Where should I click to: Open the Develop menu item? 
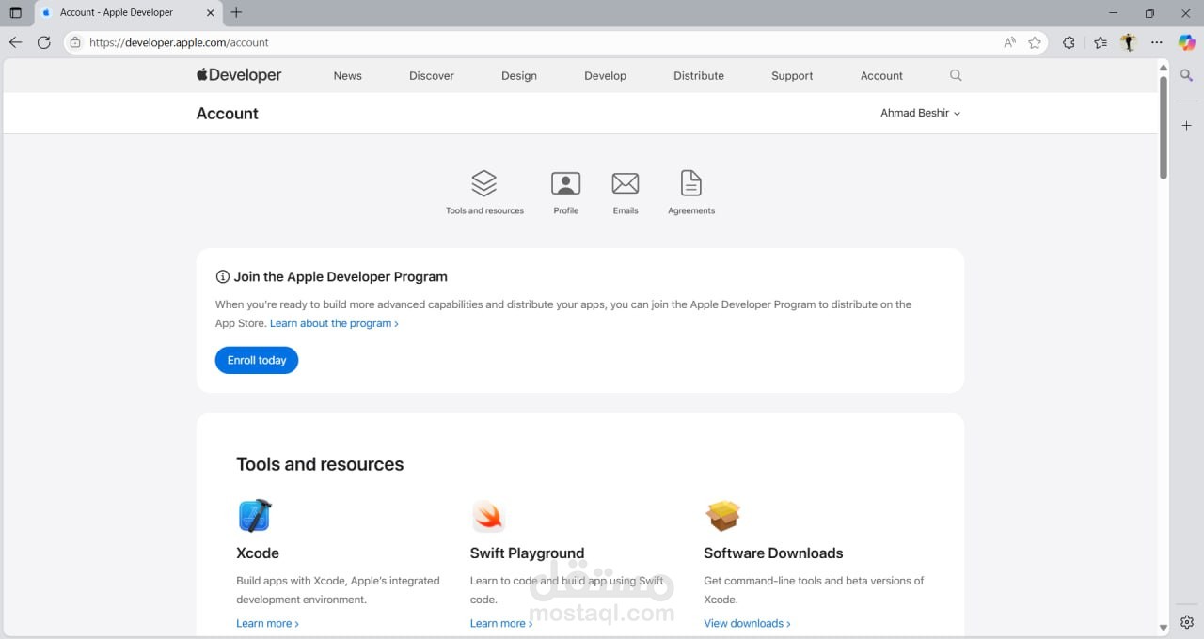605,76
